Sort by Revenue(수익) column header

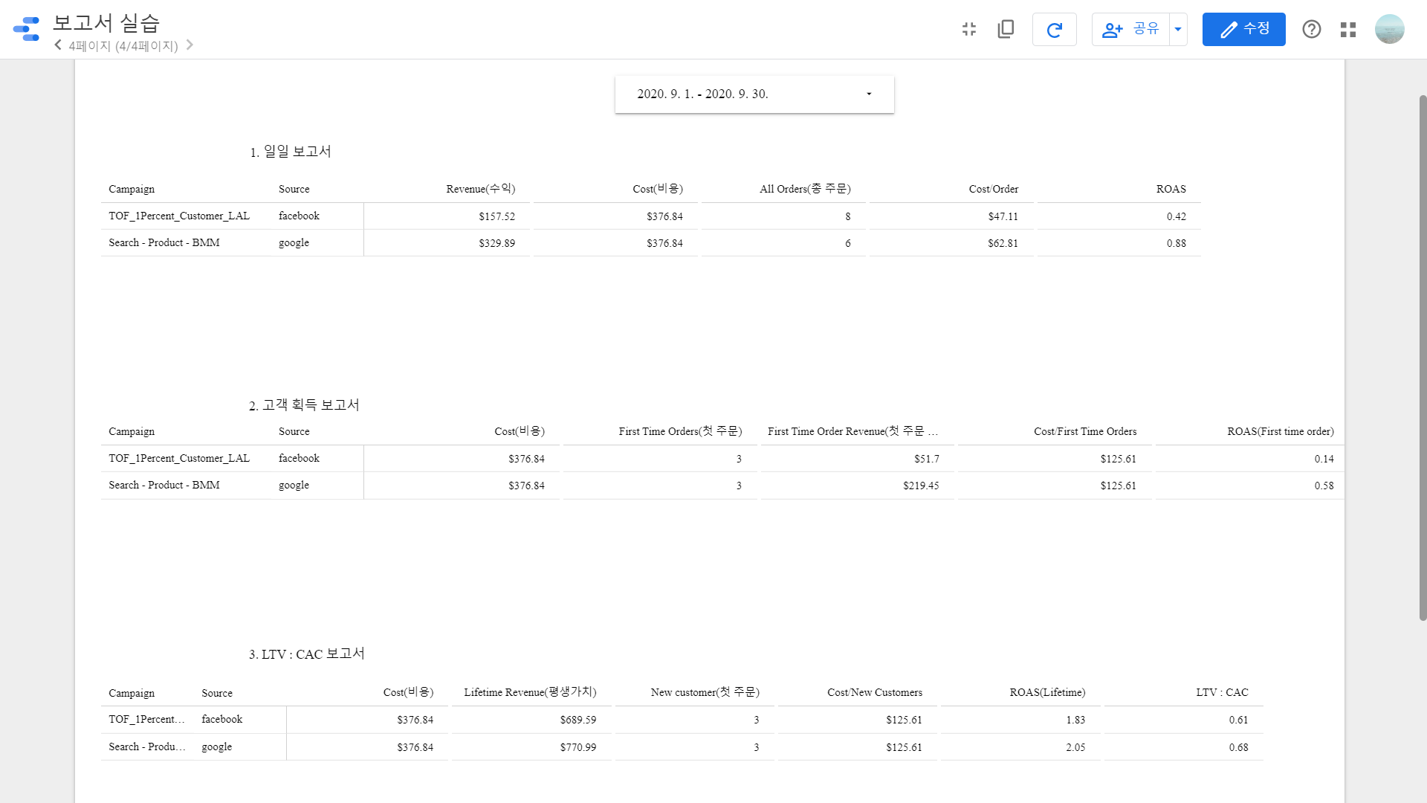(x=480, y=189)
